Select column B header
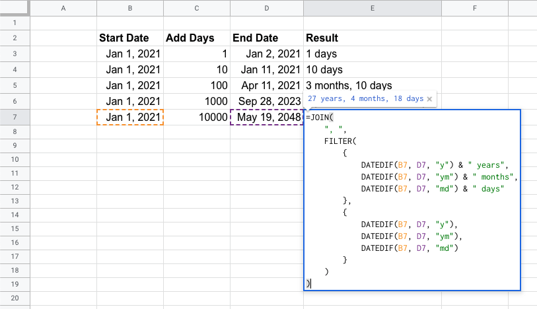537x309 pixels. (129, 8)
